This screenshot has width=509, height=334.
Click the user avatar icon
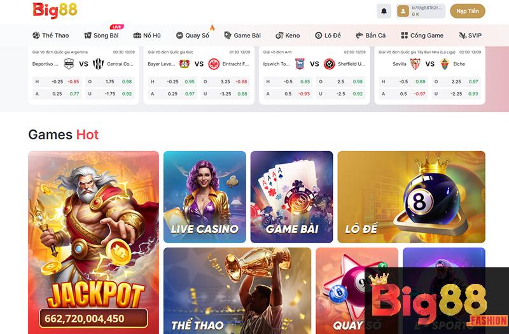click(x=403, y=11)
